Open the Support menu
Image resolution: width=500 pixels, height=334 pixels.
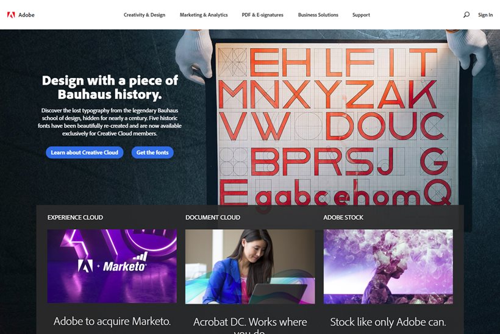pos(361,15)
